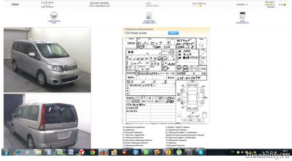This screenshot has width=292, height=161.
Task: Open uTorrent from the taskbar
Action: 179,153
